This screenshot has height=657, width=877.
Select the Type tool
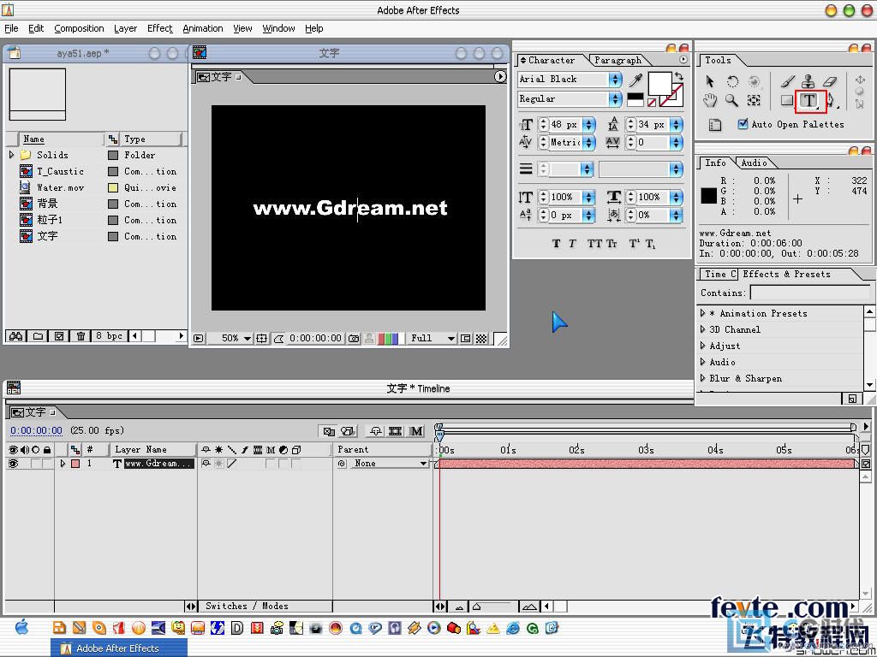pyautogui.click(x=809, y=101)
